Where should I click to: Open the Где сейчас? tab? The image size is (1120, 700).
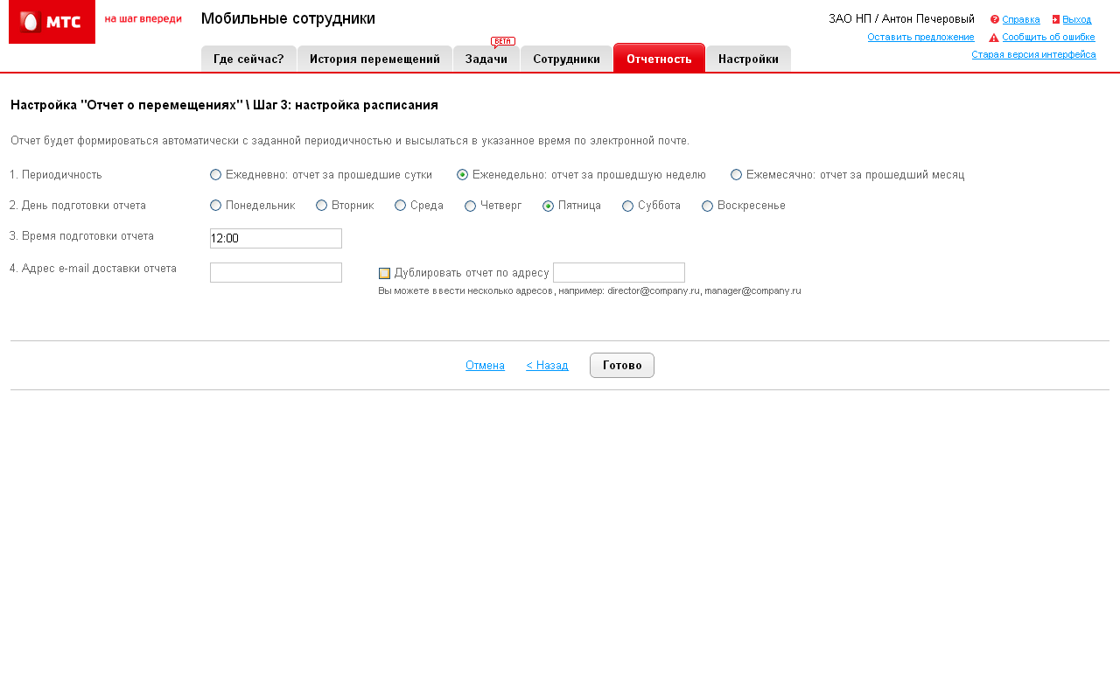248,59
